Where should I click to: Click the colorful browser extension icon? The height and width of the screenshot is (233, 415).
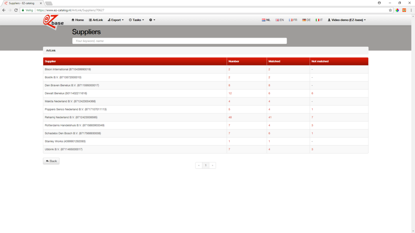(x=397, y=10)
